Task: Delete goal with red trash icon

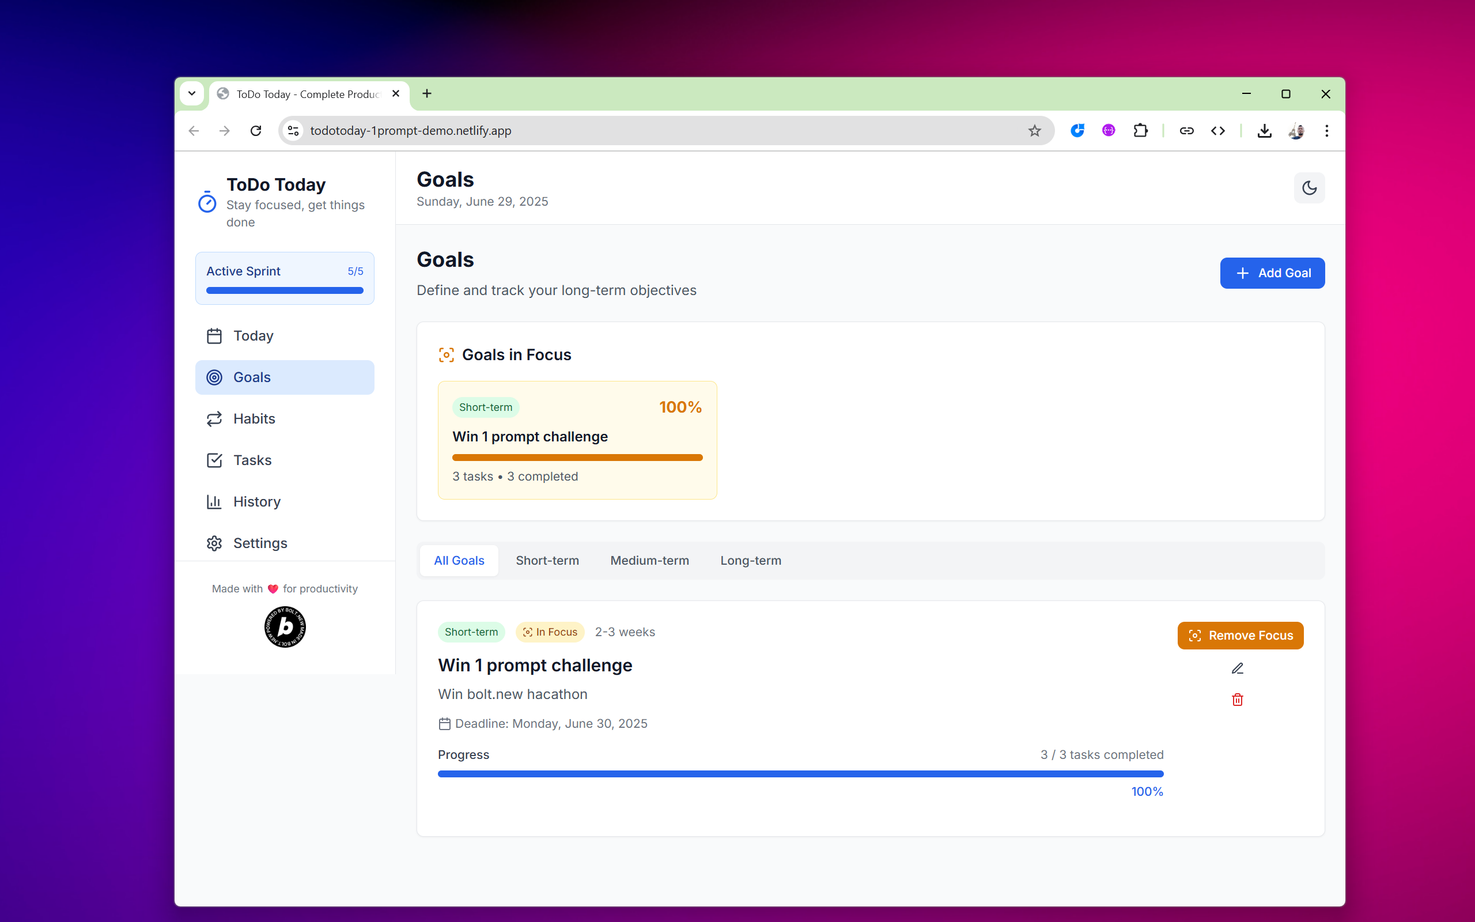Action: pos(1236,700)
